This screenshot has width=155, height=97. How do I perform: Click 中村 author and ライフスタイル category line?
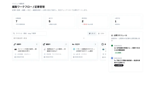pos(54,54)
